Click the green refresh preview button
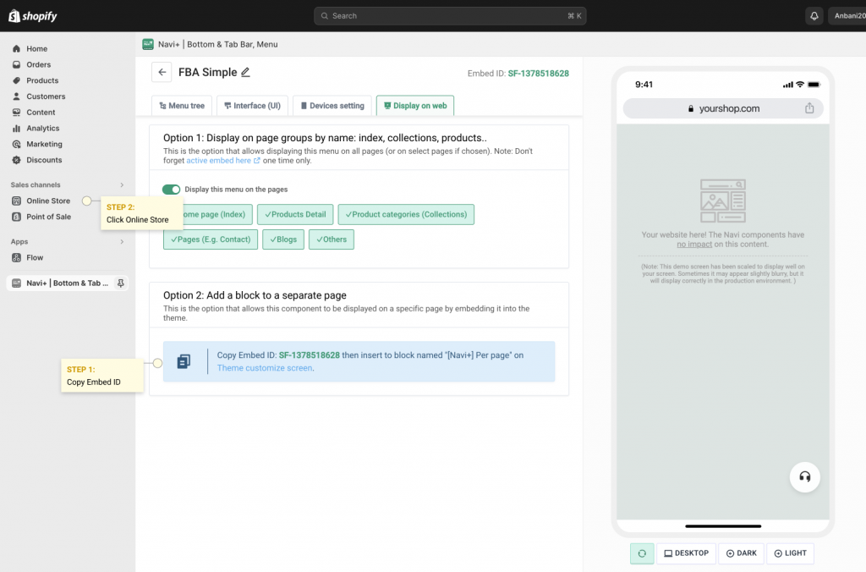The width and height of the screenshot is (866, 572). [x=641, y=553]
